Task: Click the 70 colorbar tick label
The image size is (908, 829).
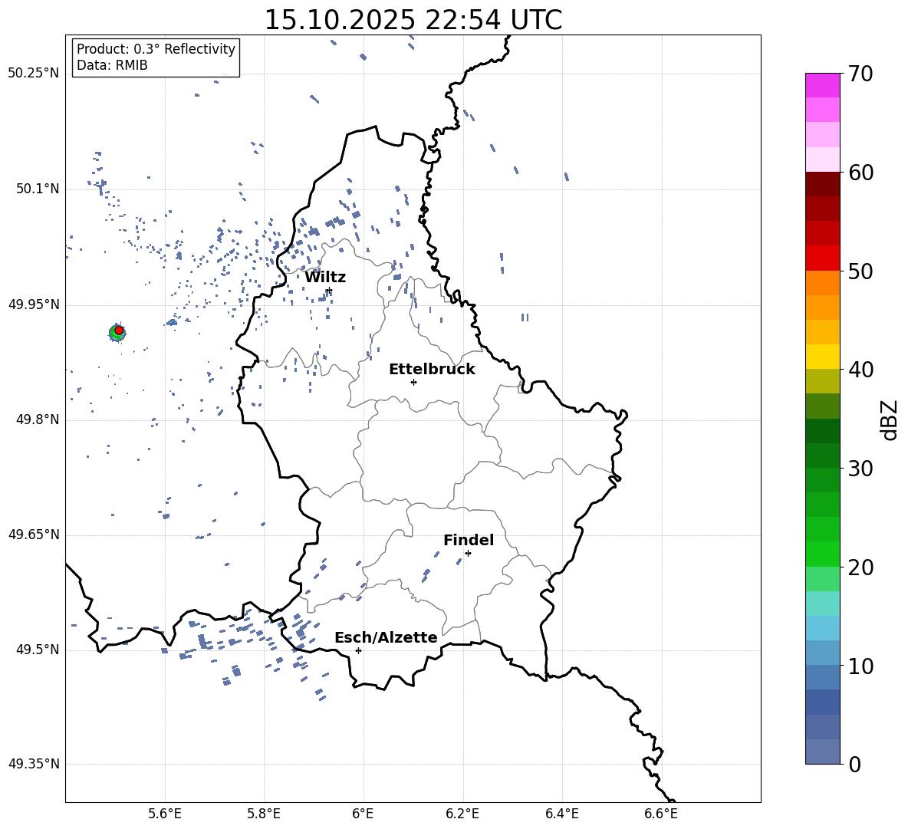Action: pos(860,74)
